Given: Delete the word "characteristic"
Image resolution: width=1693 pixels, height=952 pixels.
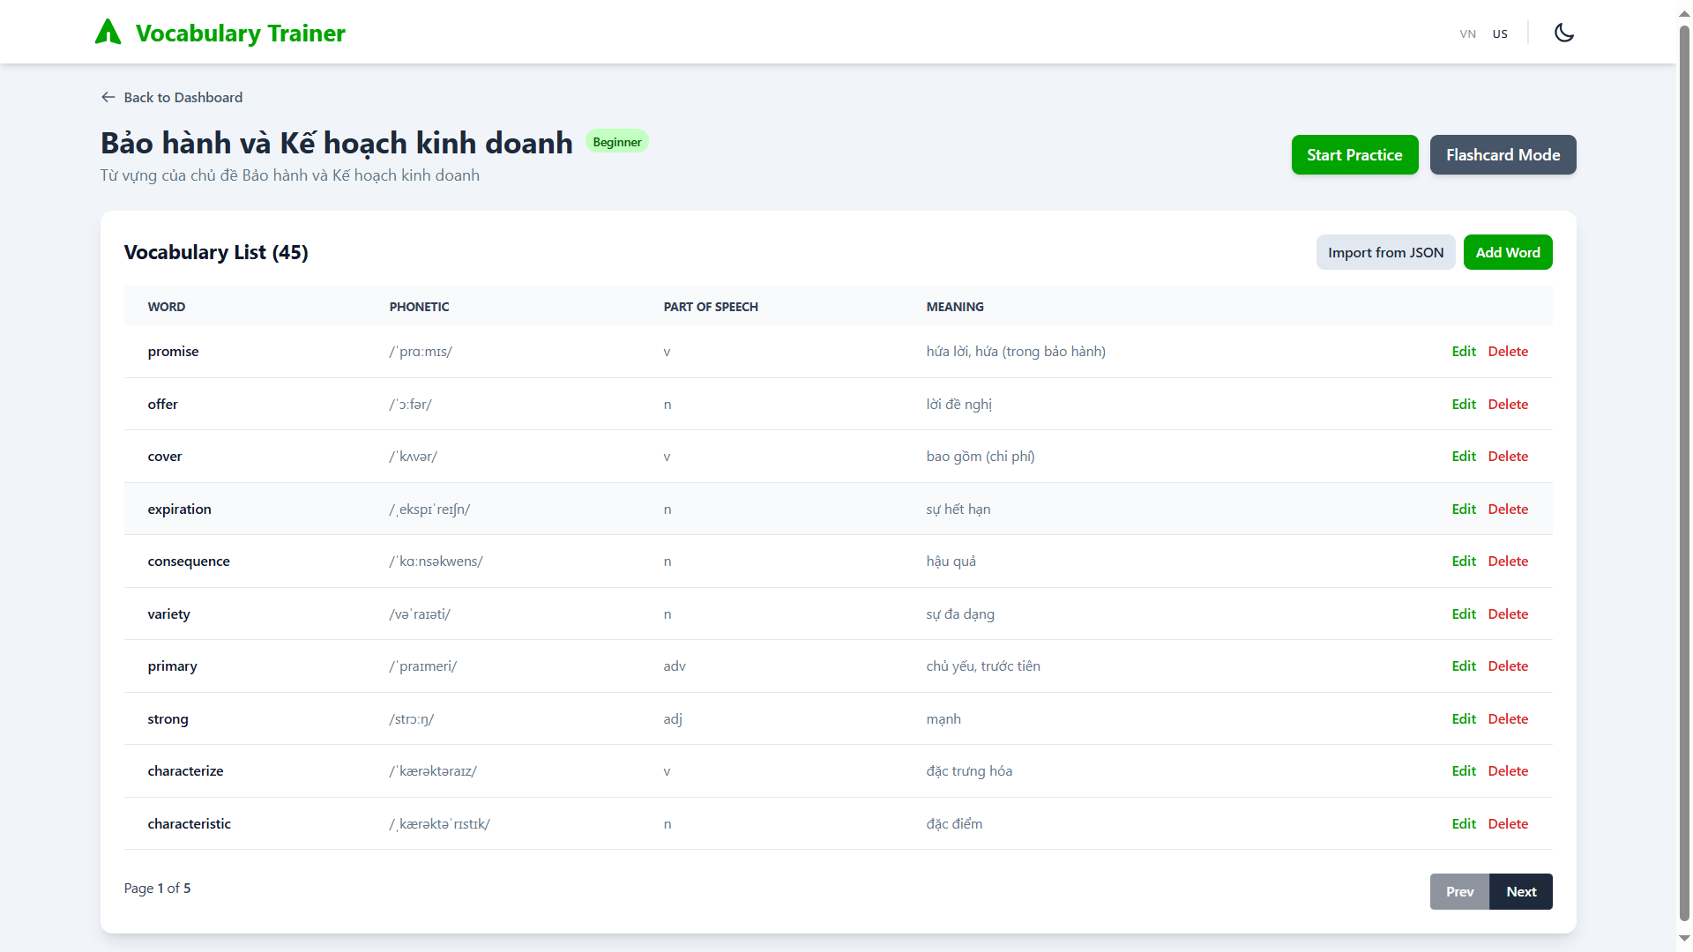Looking at the screenshot, I should (x=1507, y=824).
